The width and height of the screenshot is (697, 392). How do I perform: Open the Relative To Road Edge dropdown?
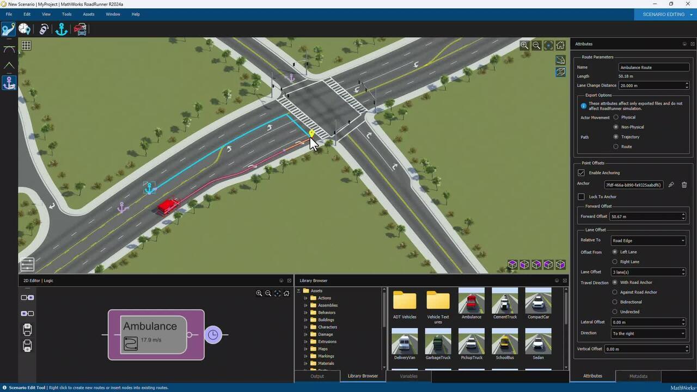[x=648, y=240]
